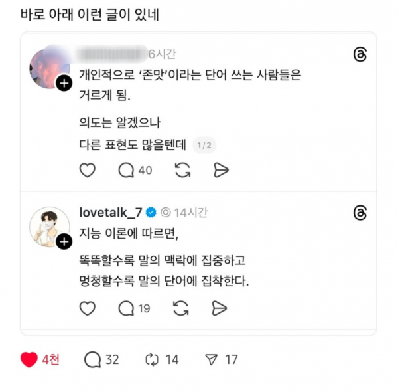Repost the main post with 14 reposts
The height and width of the screenshot is (392, 398).
click(x=153, y=360)
